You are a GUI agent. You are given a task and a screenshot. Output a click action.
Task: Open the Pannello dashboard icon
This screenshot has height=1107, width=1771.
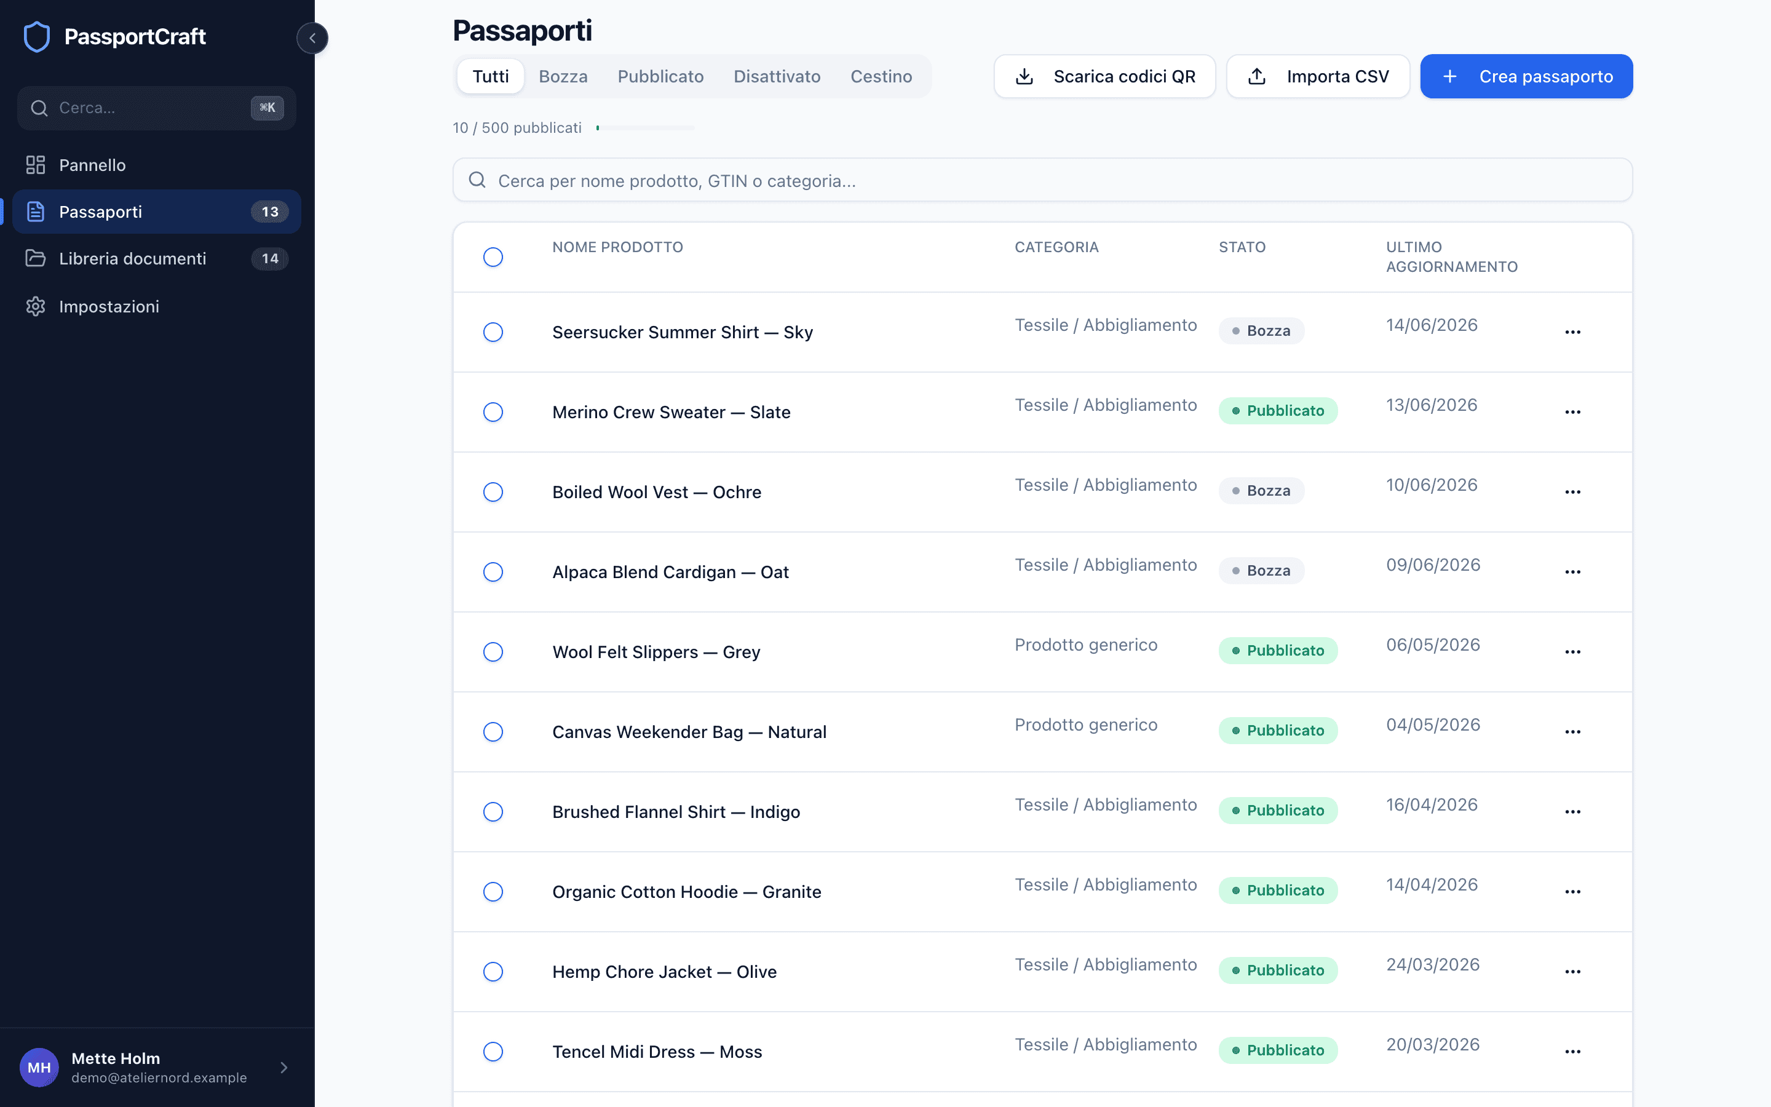coord(36,165)
